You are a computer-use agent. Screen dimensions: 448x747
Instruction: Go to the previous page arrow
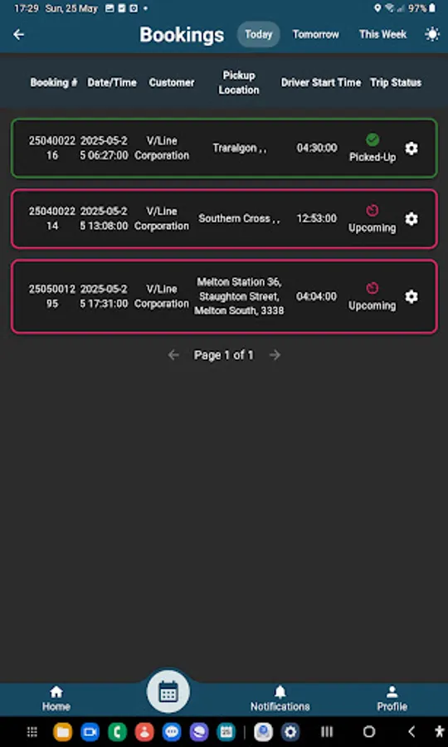(x=173, y=355)
